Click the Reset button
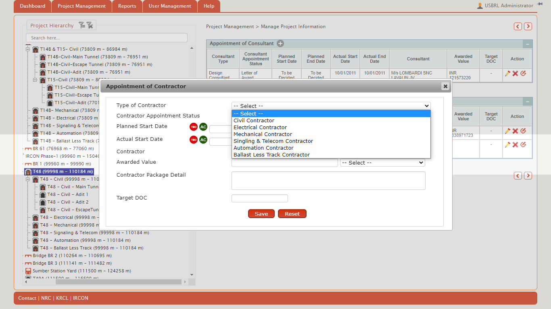 pos(292,214)
